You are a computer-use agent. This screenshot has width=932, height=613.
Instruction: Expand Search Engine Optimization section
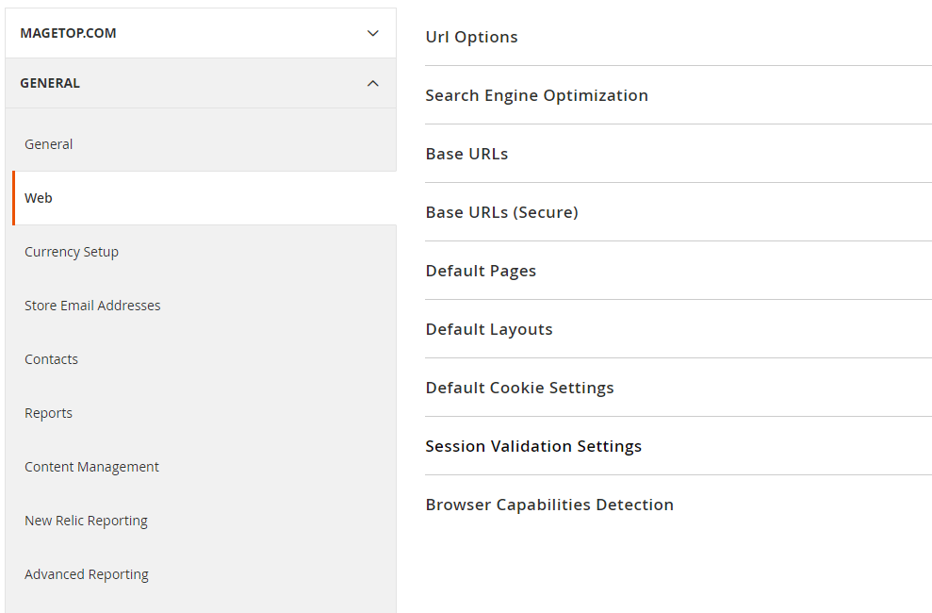pyautogui.click(x=537, y=96)
